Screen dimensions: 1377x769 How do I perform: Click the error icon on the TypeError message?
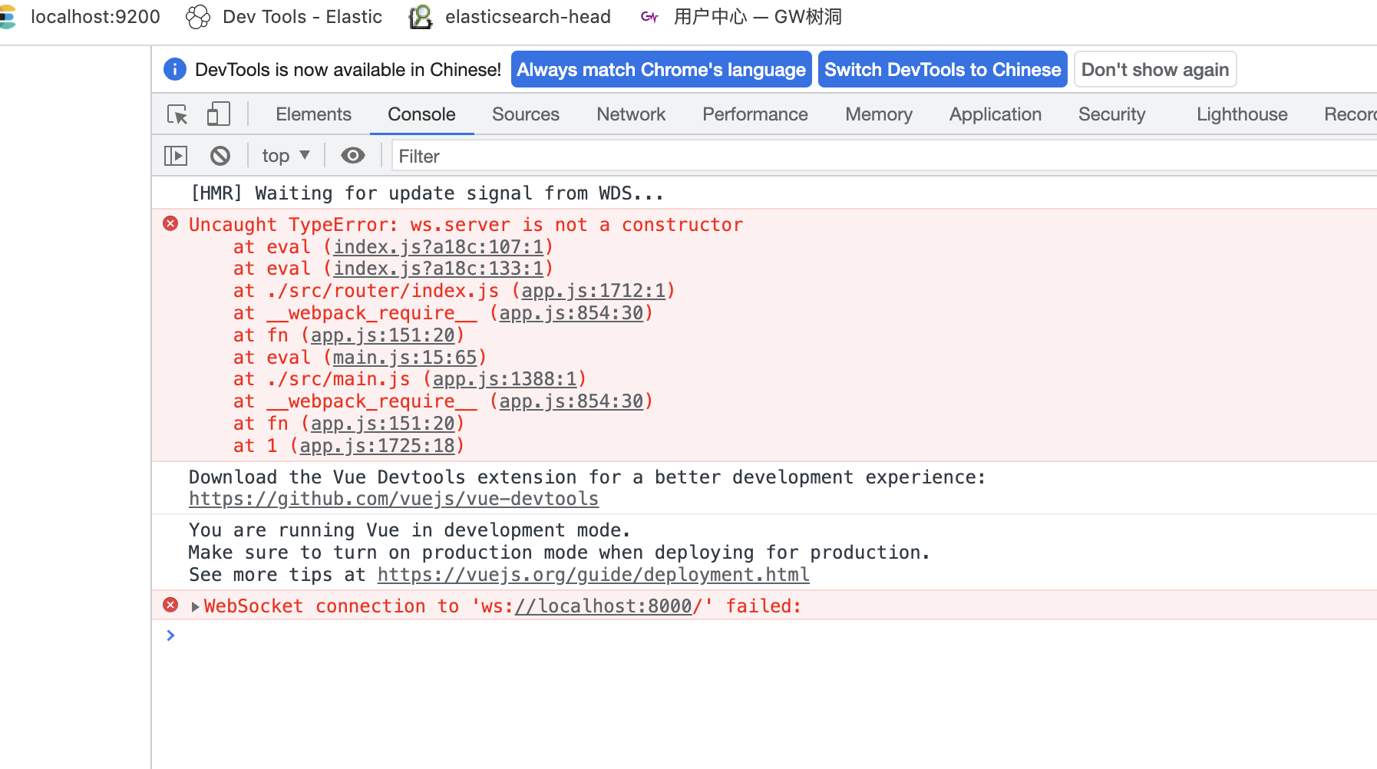(170, 223)
